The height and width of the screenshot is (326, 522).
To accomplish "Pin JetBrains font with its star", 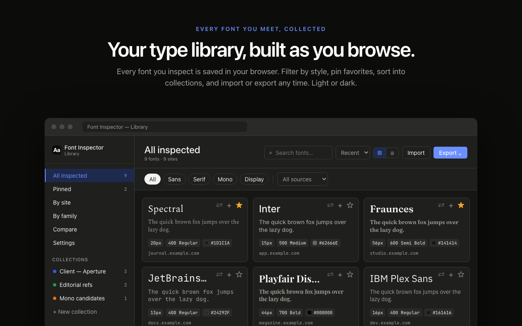I will pyautogui.click(x=239, y=275).
